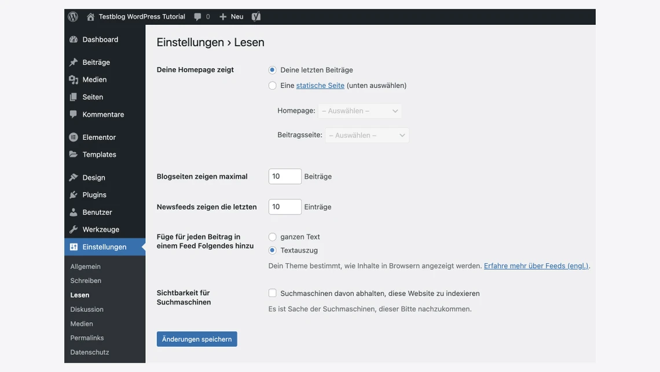The height and width of the screenshot is (372, 660).
Task: Open the comments bubble icon in admin bar
Action: pos(198,17)
